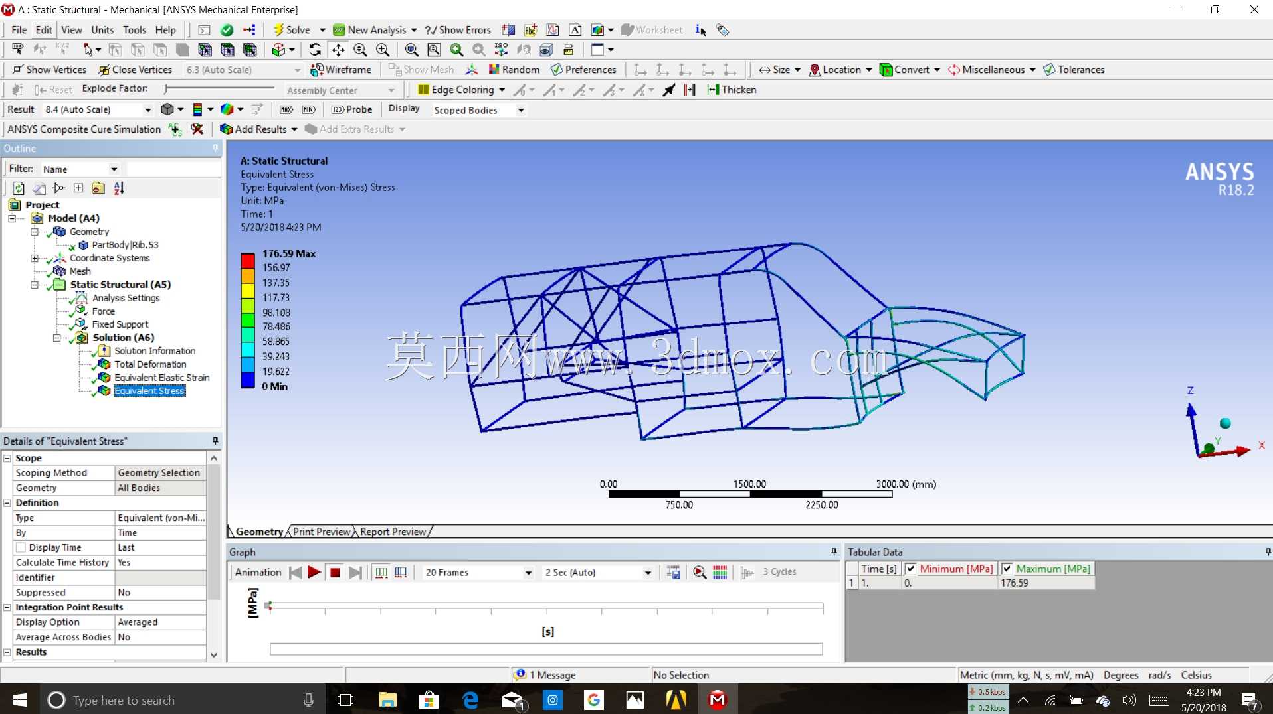Toggle Close Vertices option
Screen dimensions: 1273x714
point(136,70)
